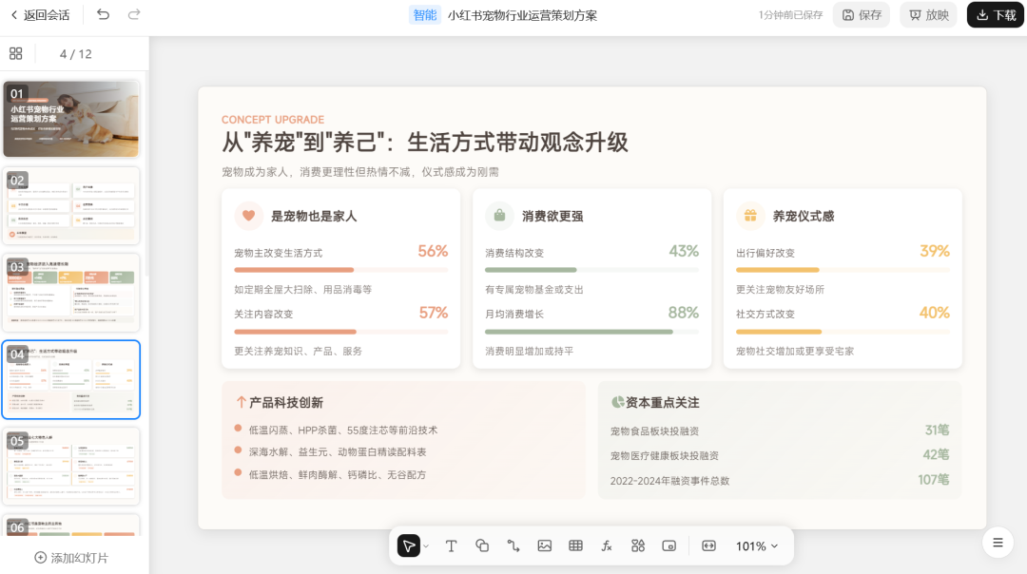1027x574 pixels.
Task: Click the slide heading 从"养宠"到"养己"
Action: click(x=424, y=142)
